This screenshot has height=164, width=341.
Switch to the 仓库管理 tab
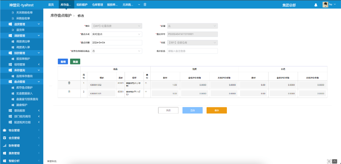(97, 5)
